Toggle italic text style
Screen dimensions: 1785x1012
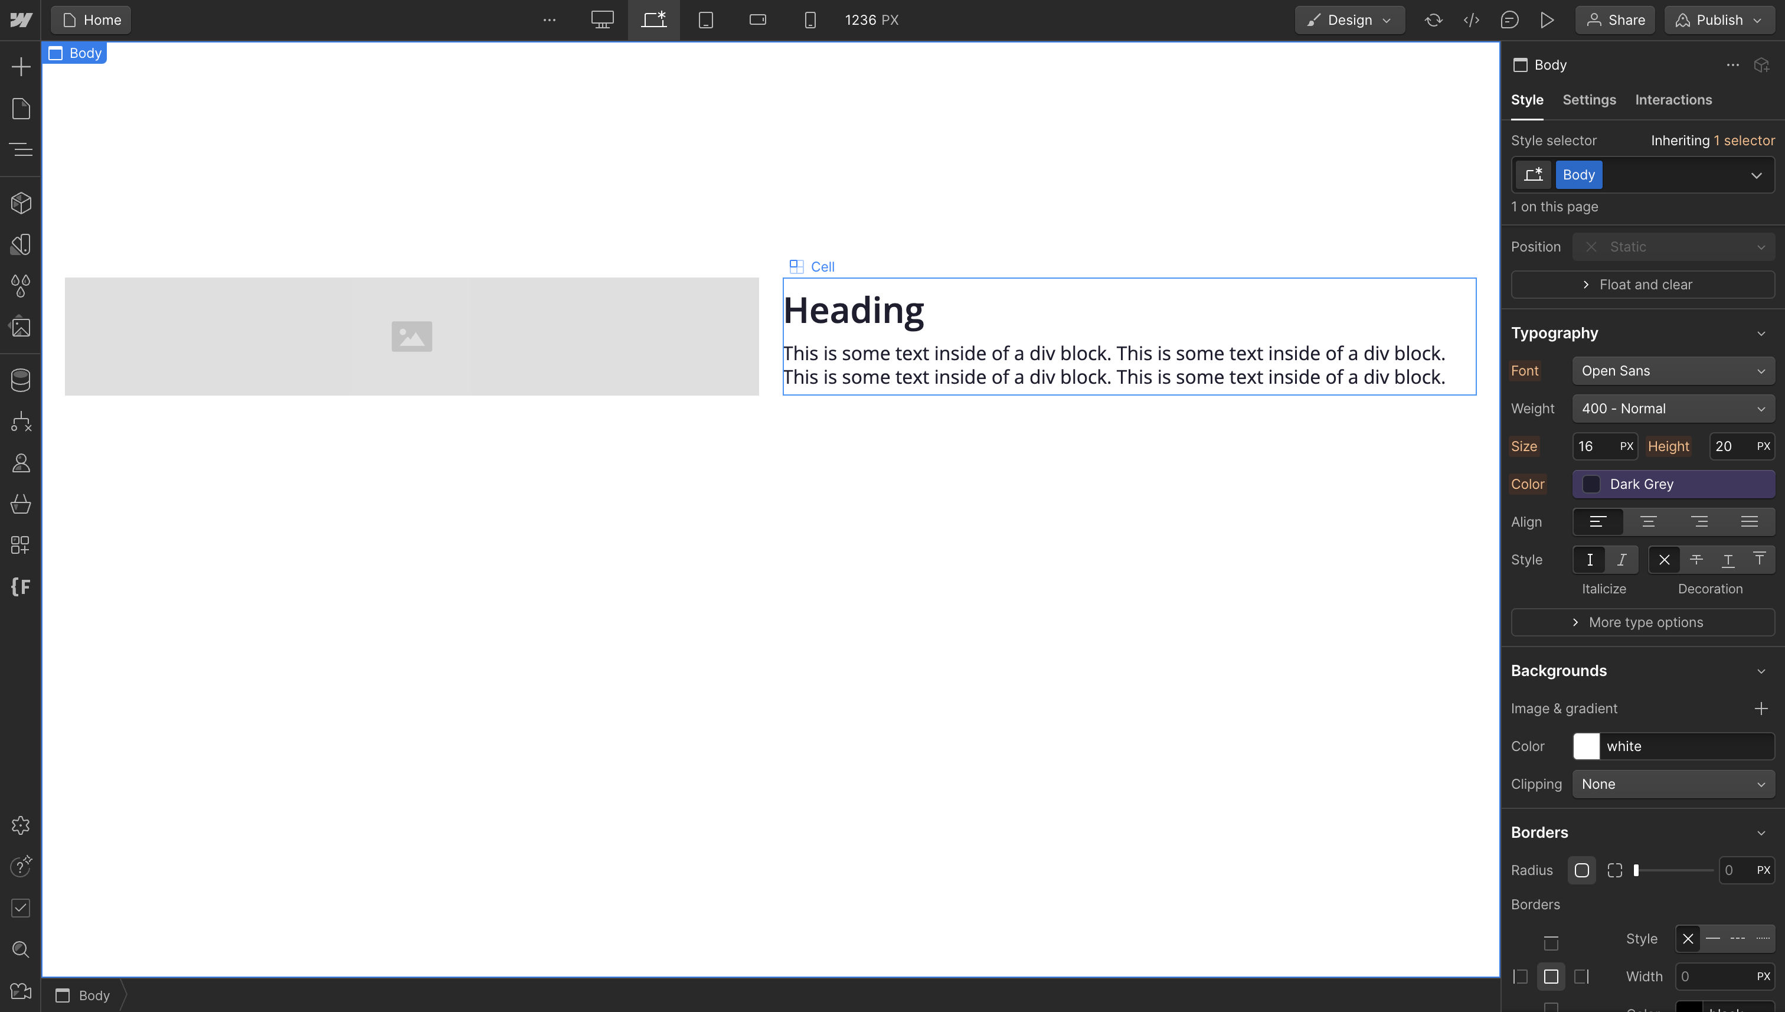1621,560
